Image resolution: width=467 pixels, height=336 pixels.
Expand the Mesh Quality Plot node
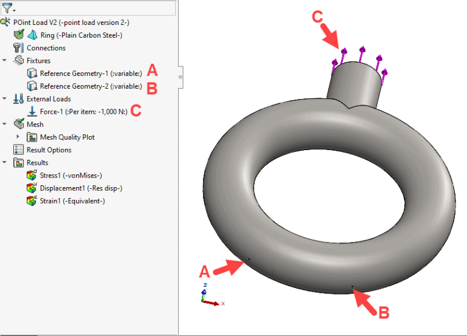[x=18, y=137]
